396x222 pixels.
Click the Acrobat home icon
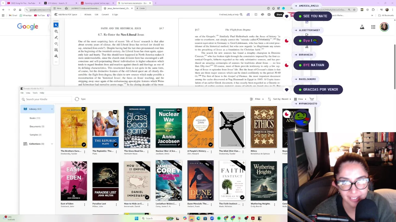tap(66, 8)
